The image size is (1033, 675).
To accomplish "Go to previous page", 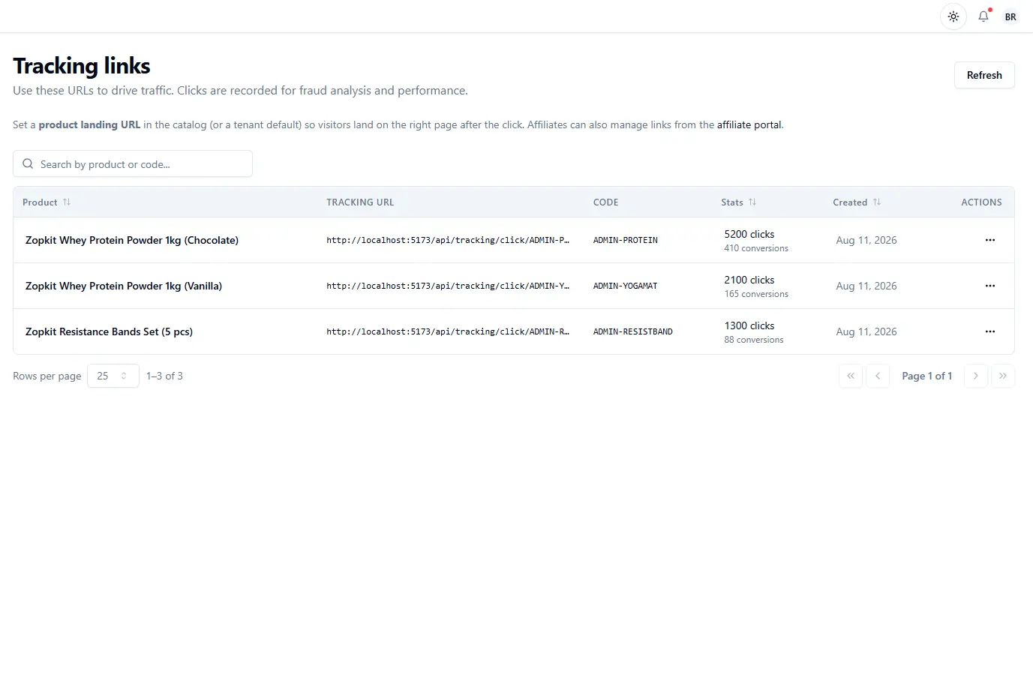I will coord(878,376).
